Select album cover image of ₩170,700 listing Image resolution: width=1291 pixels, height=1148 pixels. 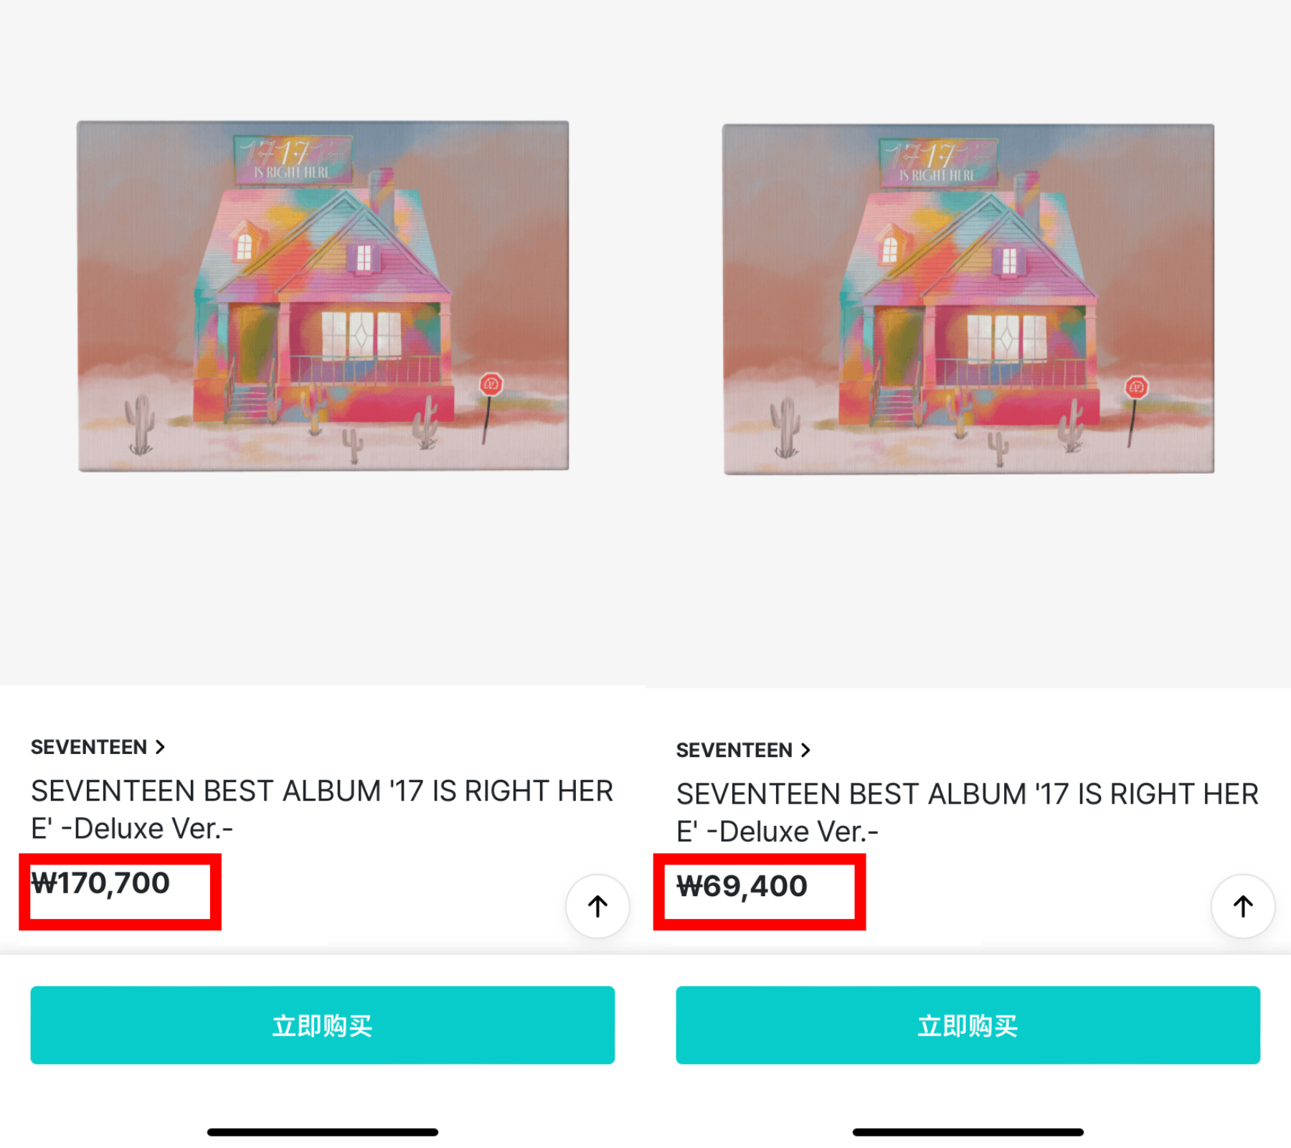click(323, 296)
